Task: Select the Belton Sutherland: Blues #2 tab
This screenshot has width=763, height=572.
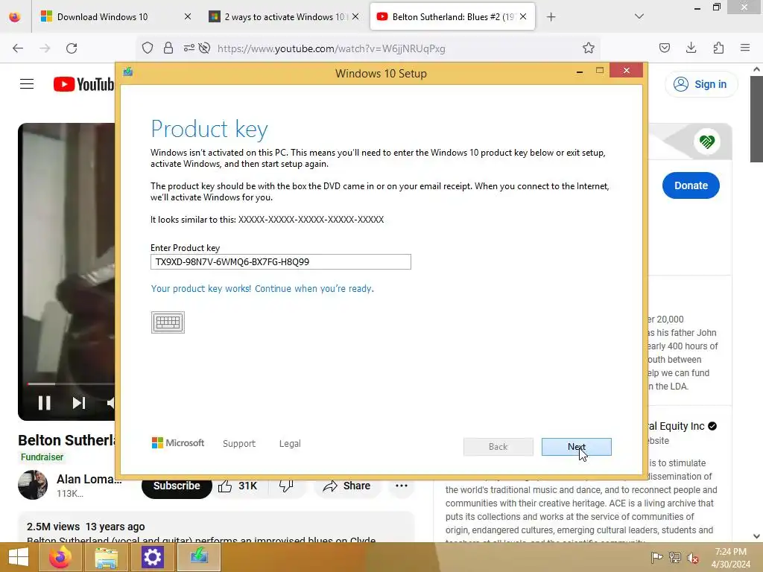Action: [x=446, y=17]
